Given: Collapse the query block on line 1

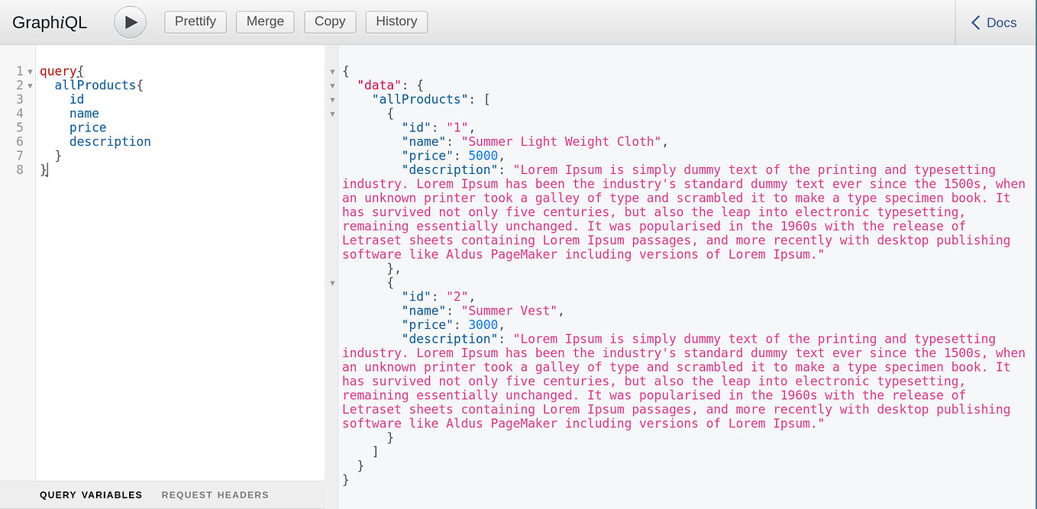Looking at the screenshot, I should (x=31, y=71).
